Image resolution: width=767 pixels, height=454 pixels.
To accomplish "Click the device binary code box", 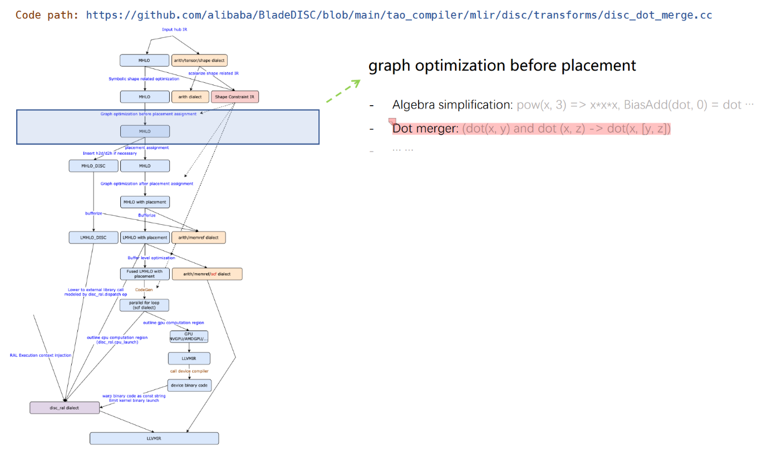I will (189, 385).
